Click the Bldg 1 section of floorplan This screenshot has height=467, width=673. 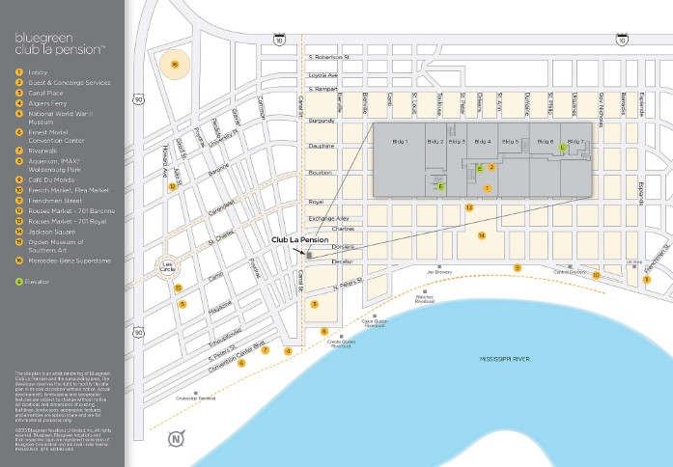[401, 142]
